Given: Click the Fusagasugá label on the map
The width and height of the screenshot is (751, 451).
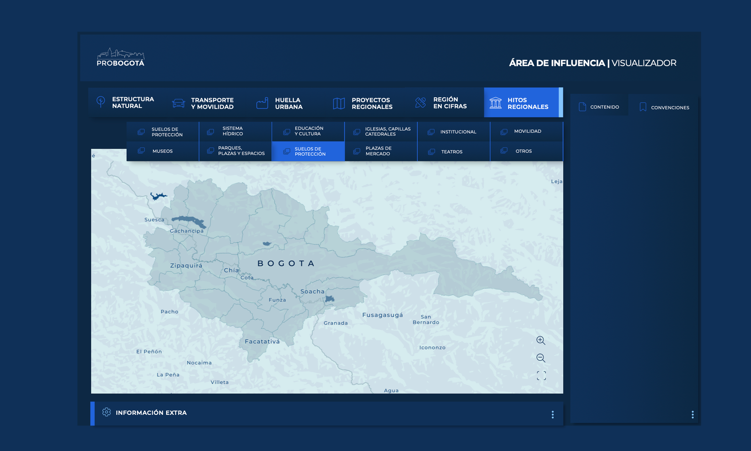Looking at the screenshot, I should 383,315.
